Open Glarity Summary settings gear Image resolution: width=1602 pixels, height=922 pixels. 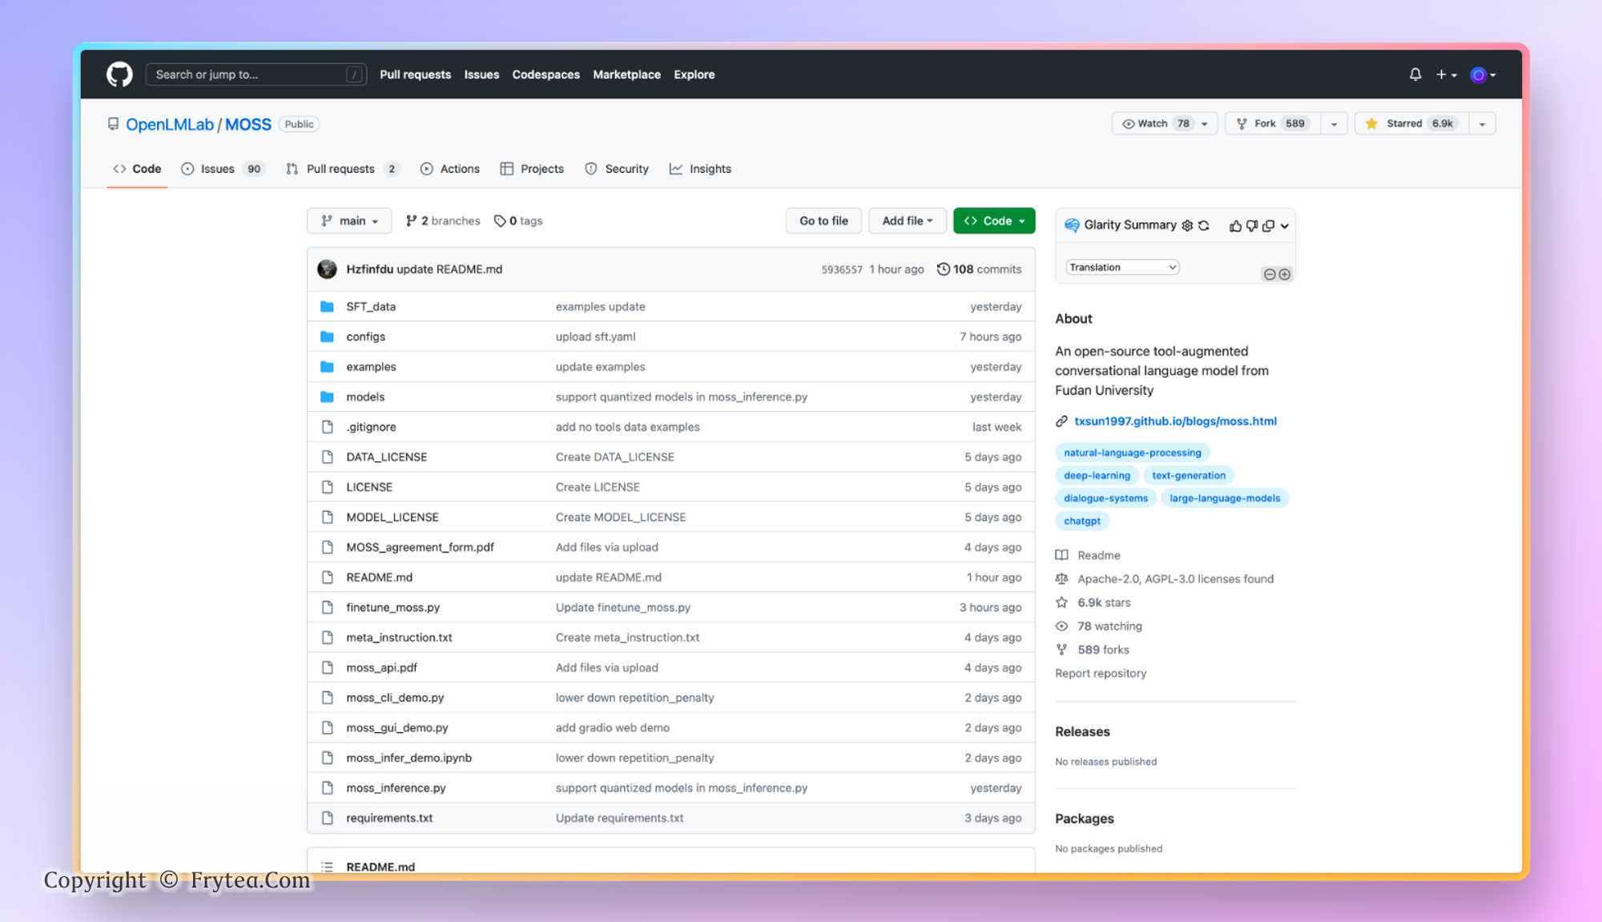coord(1187,226)
